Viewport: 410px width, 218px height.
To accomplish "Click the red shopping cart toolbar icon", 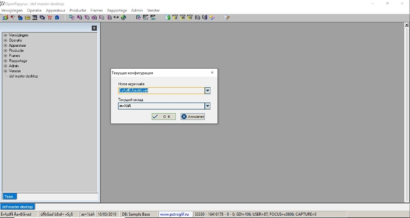I will 49,17.
